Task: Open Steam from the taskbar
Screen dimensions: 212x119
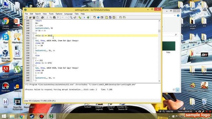Action: pyautogui.click(x=32, y=116)
